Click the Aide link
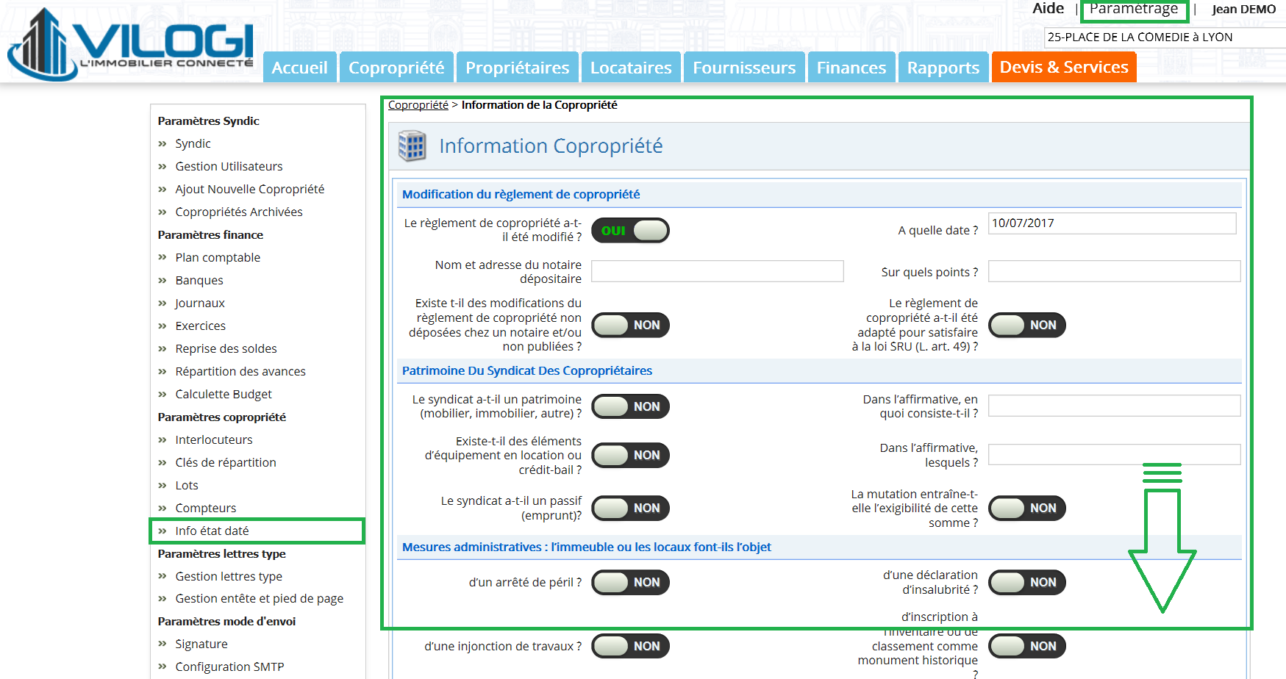The height and width of the screenshot is (679, 1286). coord(1048,8)
